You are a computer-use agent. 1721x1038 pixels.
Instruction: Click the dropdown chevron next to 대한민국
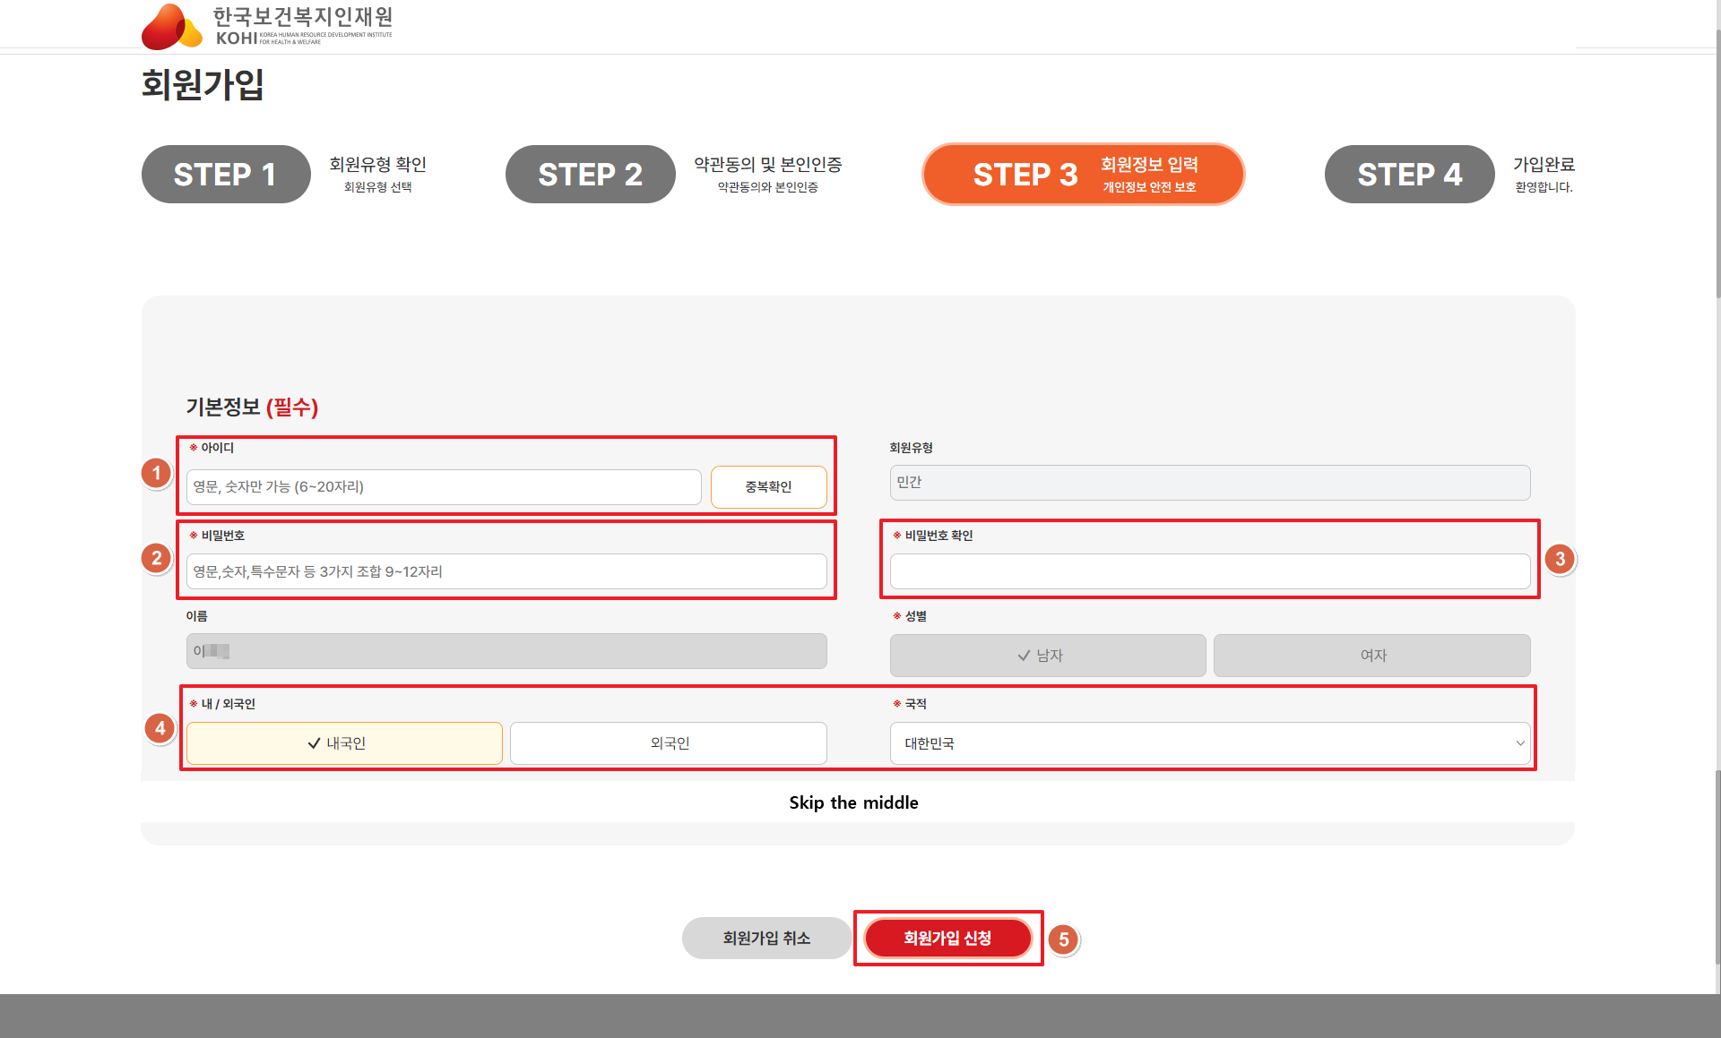tap(1520, 742)
